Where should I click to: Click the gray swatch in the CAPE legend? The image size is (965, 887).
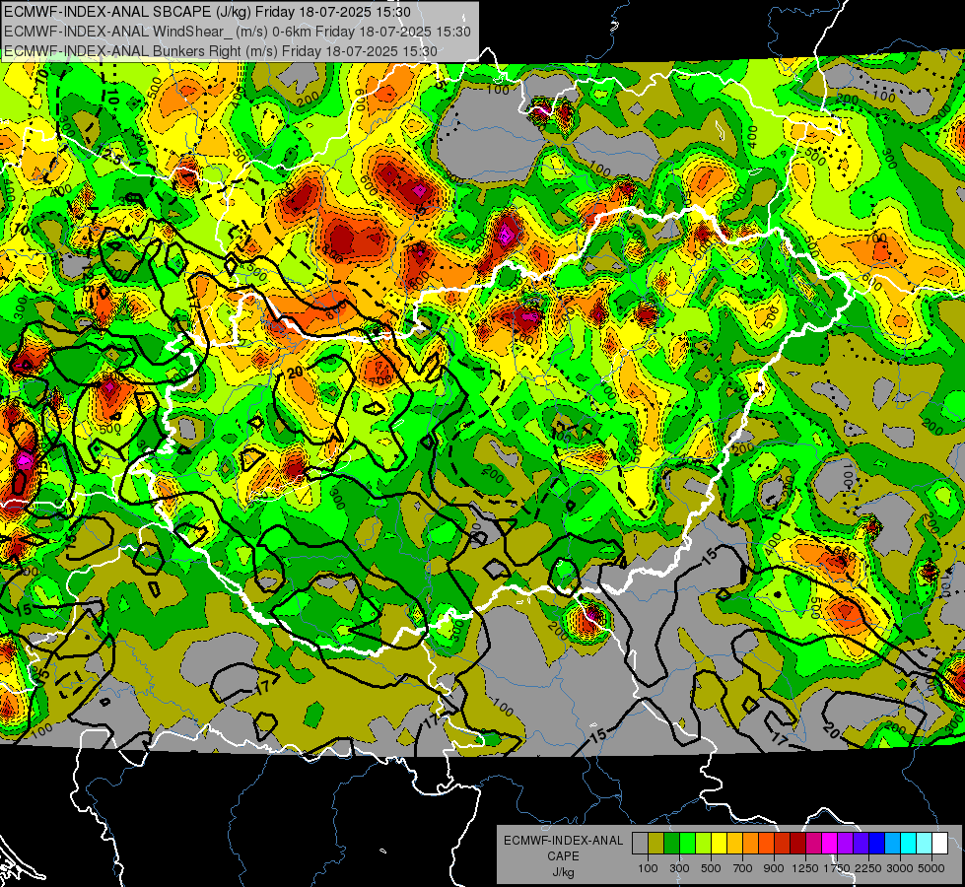[640, 844]
